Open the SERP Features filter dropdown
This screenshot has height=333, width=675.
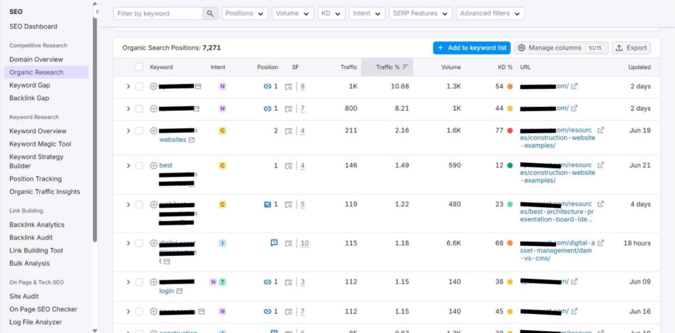point(421,13)
